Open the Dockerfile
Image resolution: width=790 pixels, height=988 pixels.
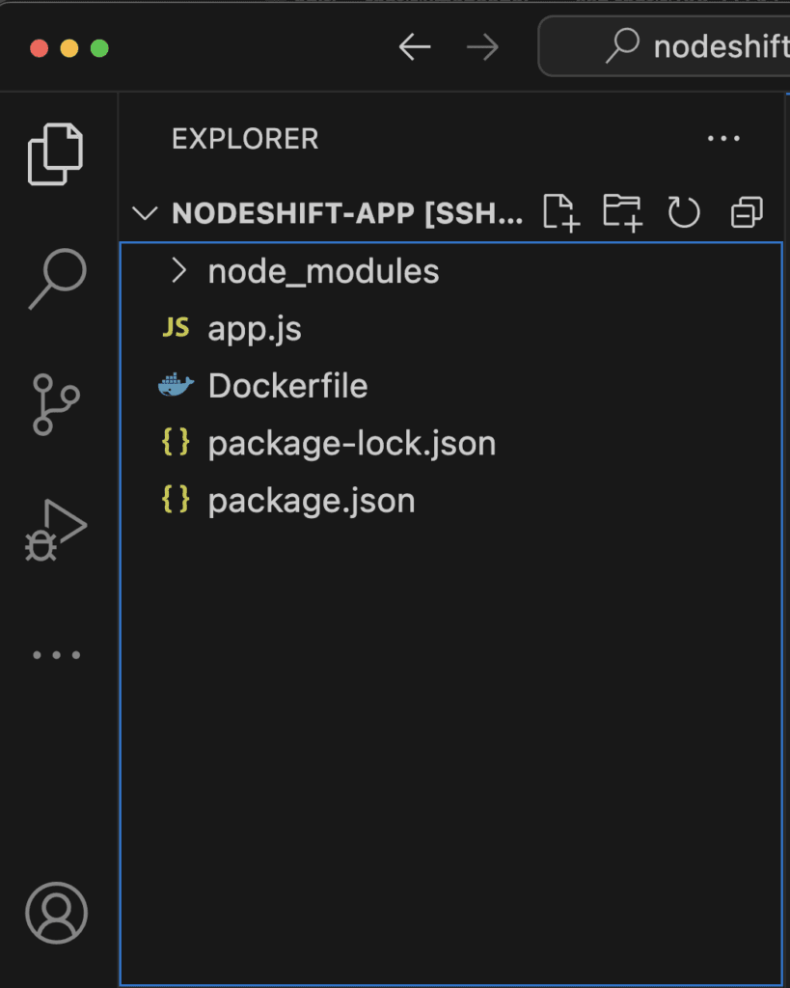coord(287,386)
